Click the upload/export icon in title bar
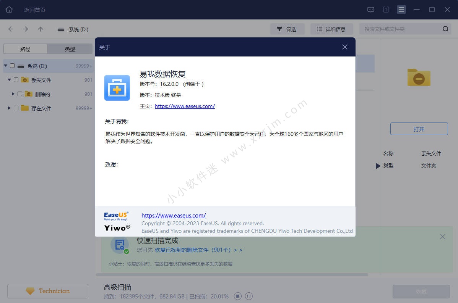 click(x=386, y=10)
